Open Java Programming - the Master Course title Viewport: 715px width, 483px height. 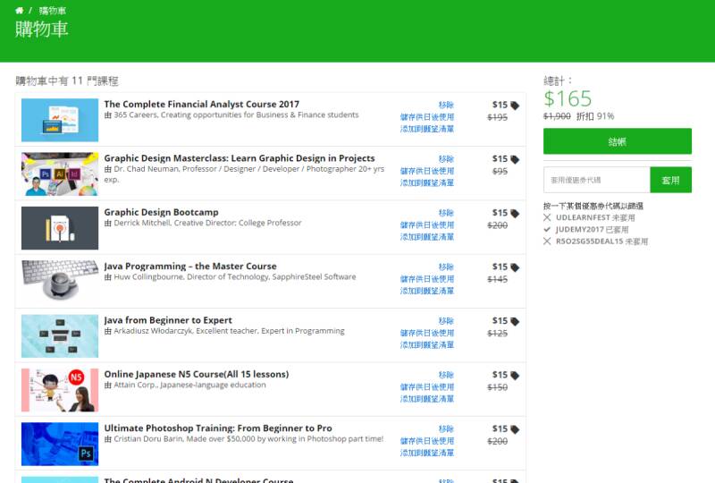tap(190, 266)
